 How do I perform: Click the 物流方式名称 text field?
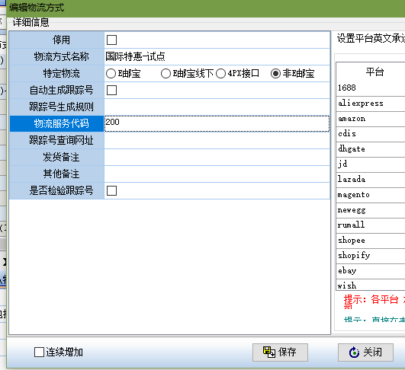[217, 57]
